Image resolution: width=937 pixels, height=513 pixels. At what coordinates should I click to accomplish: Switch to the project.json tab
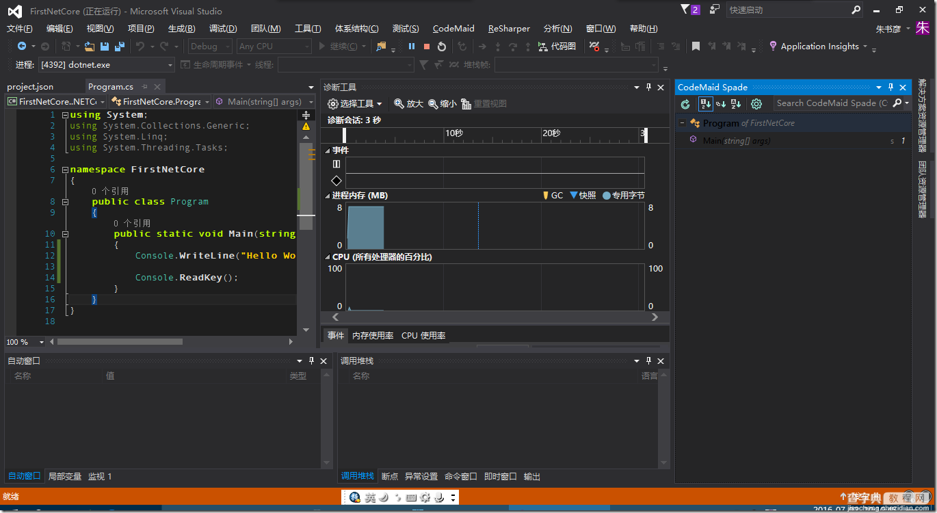30,87
